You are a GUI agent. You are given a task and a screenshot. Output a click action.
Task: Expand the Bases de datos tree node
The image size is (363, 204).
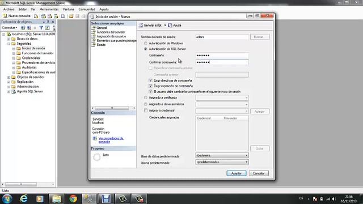pos(9,39)
